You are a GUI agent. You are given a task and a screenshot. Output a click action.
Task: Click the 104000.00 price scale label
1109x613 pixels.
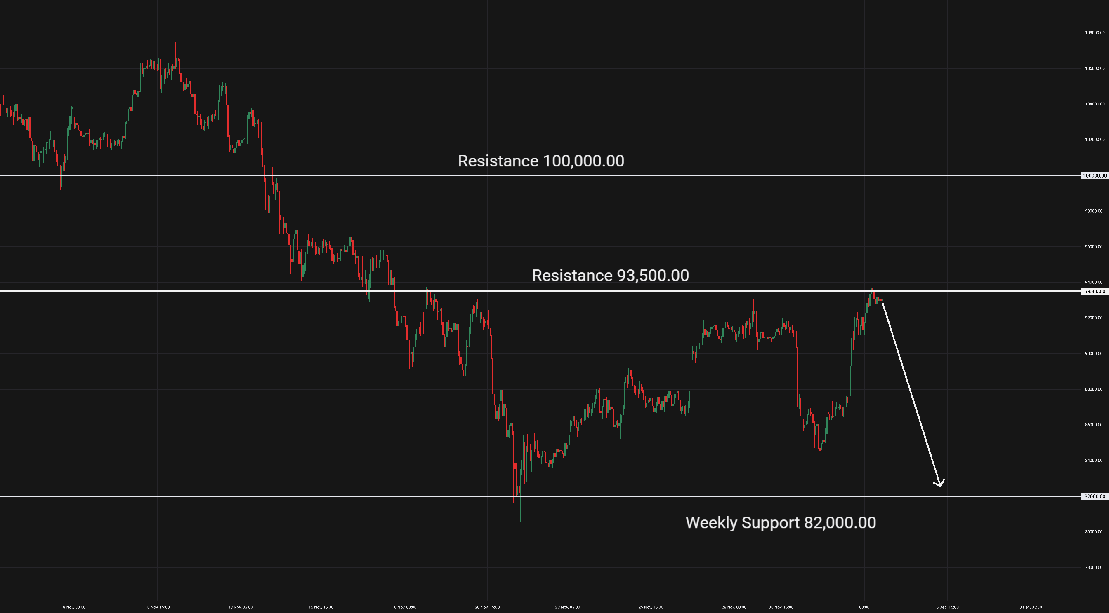[x=1095, y=104]
